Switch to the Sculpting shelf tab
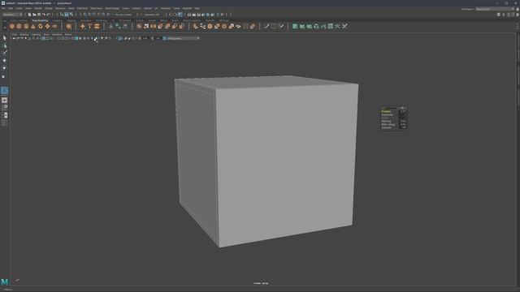 57,20
